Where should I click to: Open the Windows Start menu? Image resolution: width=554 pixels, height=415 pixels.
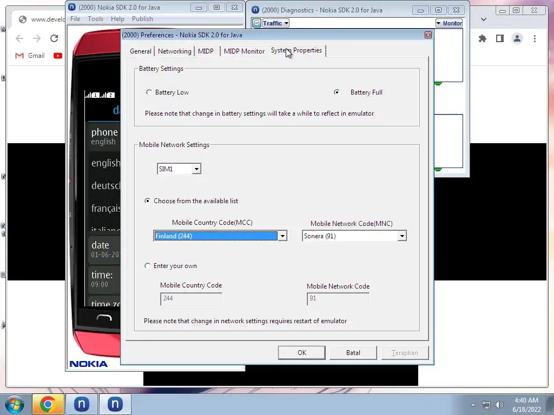(15, 404)
